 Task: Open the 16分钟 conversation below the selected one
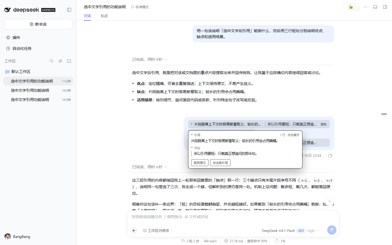(38, 90)
